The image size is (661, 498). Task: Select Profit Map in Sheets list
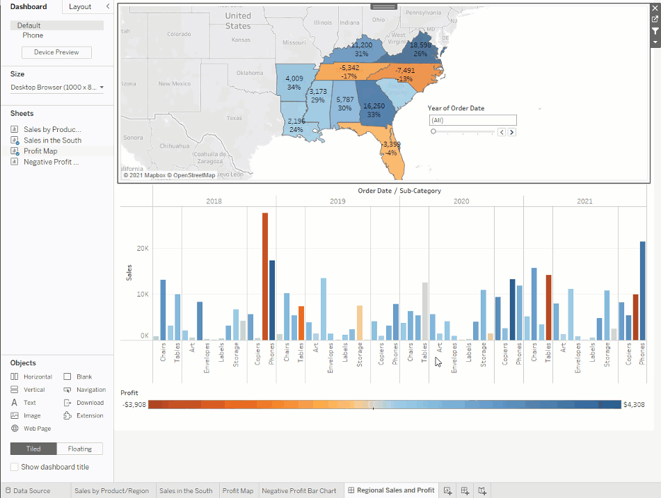40,151
